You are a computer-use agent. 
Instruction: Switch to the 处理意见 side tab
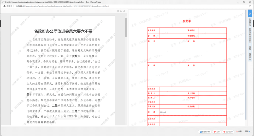[250, 22]
